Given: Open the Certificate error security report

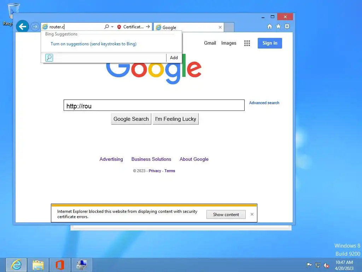Looking at the screenshot, I should coord(130,27).
